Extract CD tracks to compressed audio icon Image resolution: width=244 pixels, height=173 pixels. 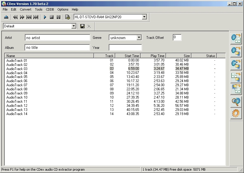point(236,51)
